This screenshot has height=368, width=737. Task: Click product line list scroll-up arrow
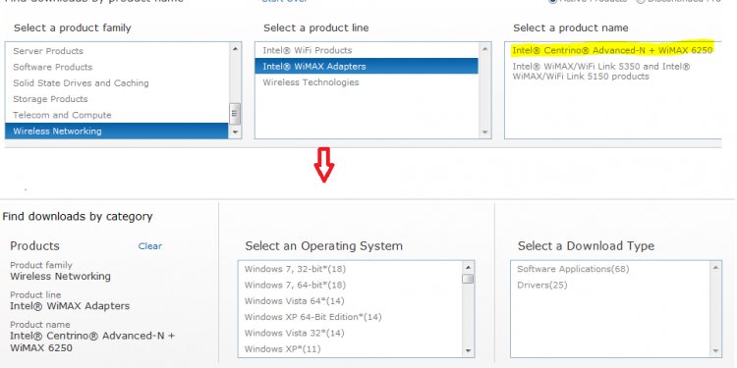[485, 48]
